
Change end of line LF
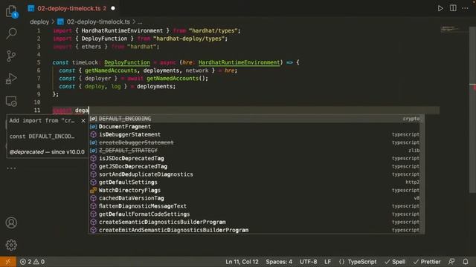coord(327,262)
